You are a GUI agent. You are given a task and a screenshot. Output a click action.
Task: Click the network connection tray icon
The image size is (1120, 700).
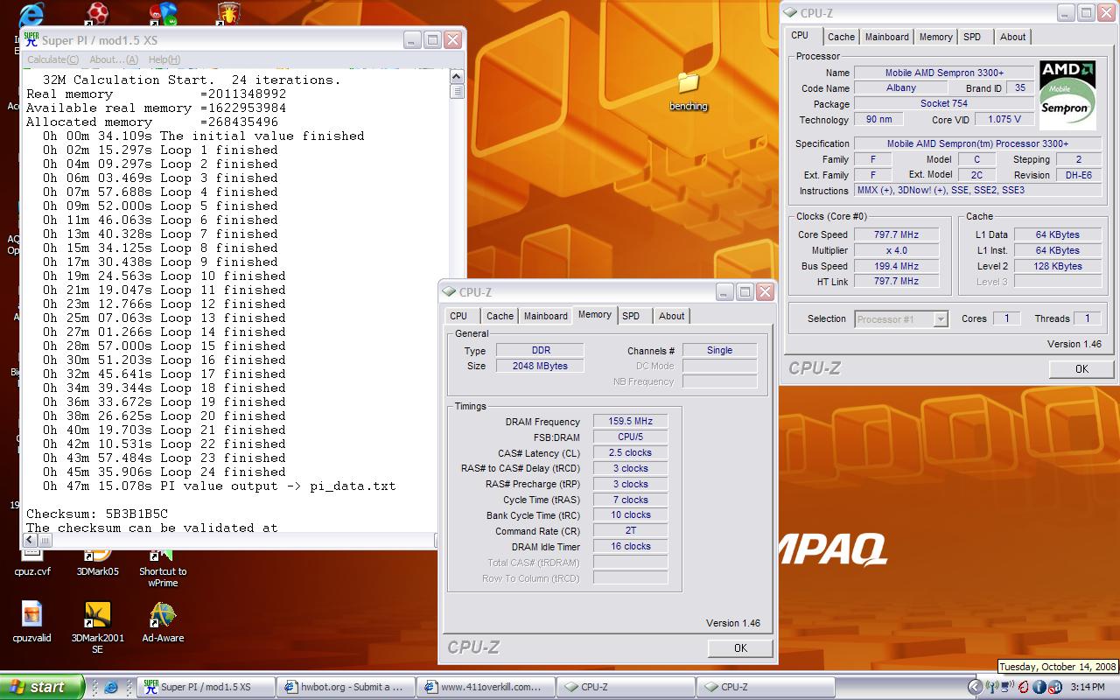coord(1007,687)
